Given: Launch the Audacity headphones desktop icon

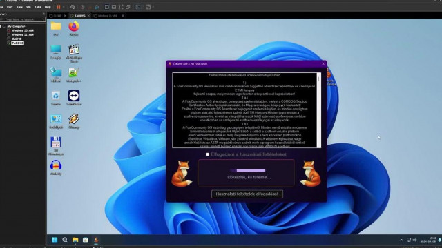Looking at the screenshot, I should 56,167.
